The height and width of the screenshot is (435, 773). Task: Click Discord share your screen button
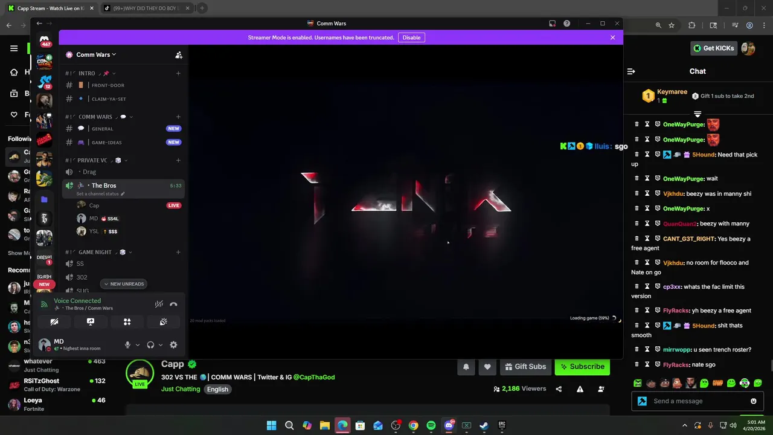point(91,322)
